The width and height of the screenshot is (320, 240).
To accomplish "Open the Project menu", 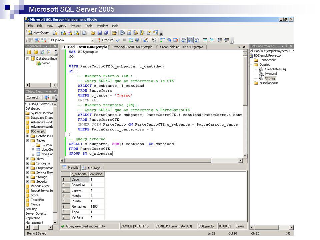I will pyautogui.click(x=76, y=26).
